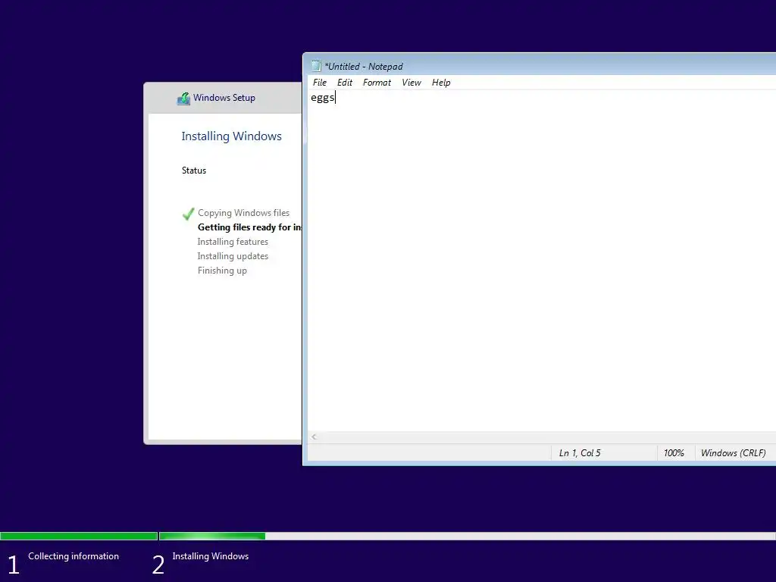Place cursor after 'eggs' in Notepad text area

click(336, 98)
